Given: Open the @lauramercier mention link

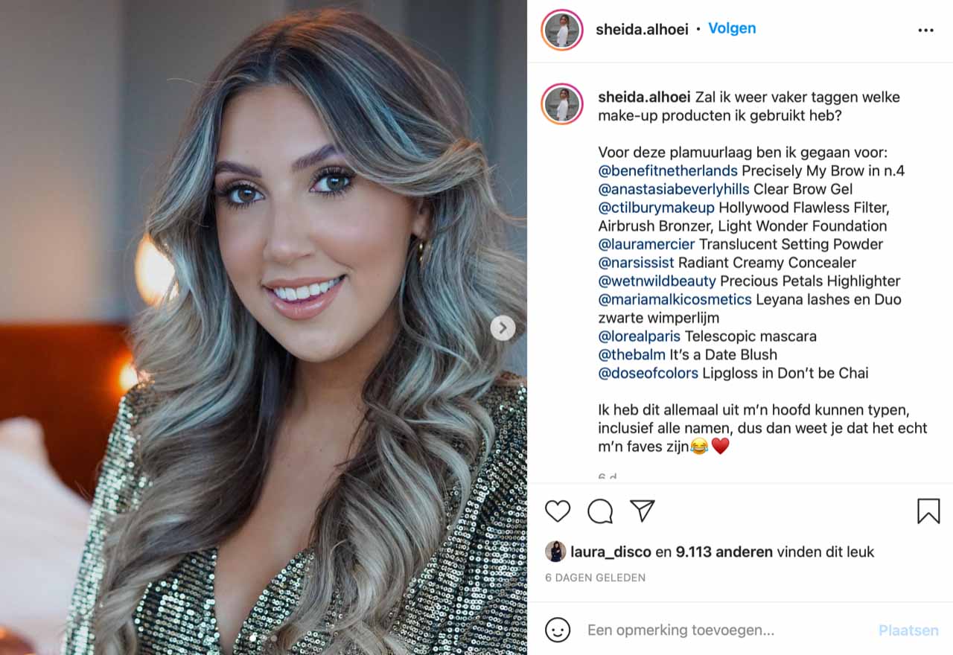Looking at the screenshot, I should coord(646,244).
